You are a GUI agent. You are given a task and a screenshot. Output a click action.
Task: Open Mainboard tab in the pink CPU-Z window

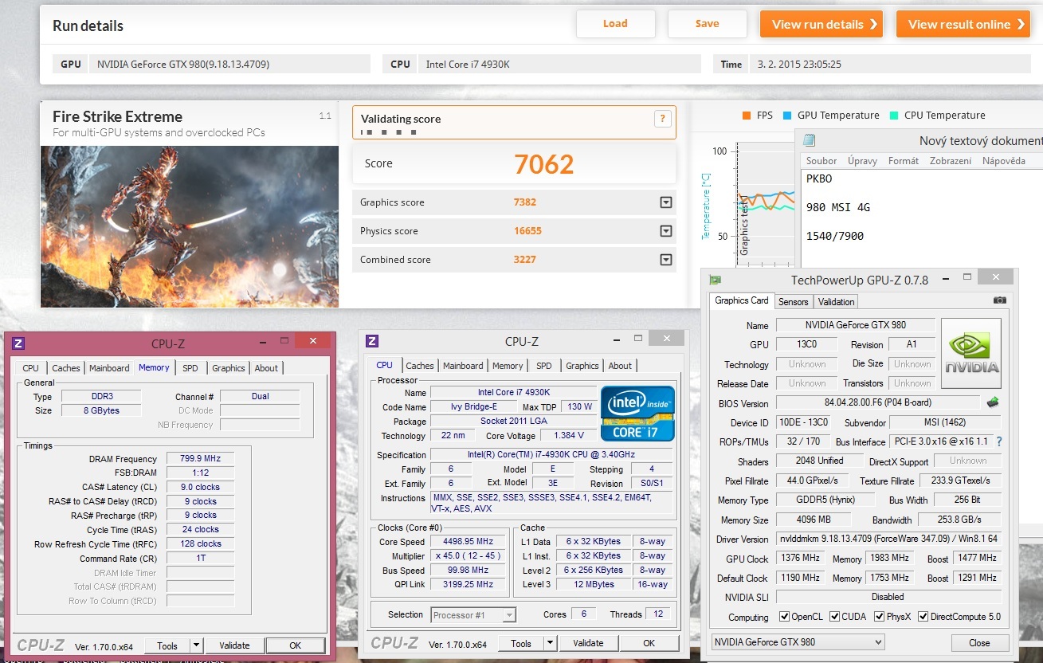click(x=109, y=368)
